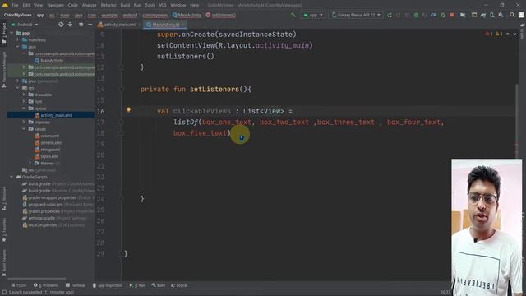Viewport: 526px width, 296px height.
Task: Open the Tools menu
Action: (150, 6)
